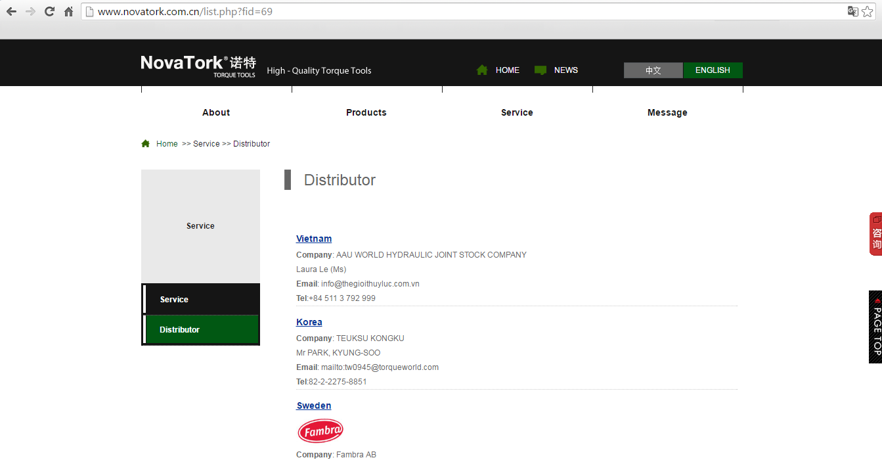This screenshot has height=462, width=882.
Task: Open the Products navigation menu
Action: pos(366,112)
